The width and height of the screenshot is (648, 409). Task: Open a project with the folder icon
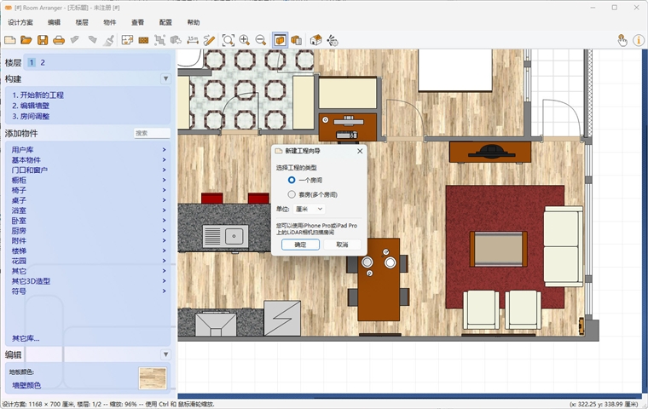[x=26, y=40]
